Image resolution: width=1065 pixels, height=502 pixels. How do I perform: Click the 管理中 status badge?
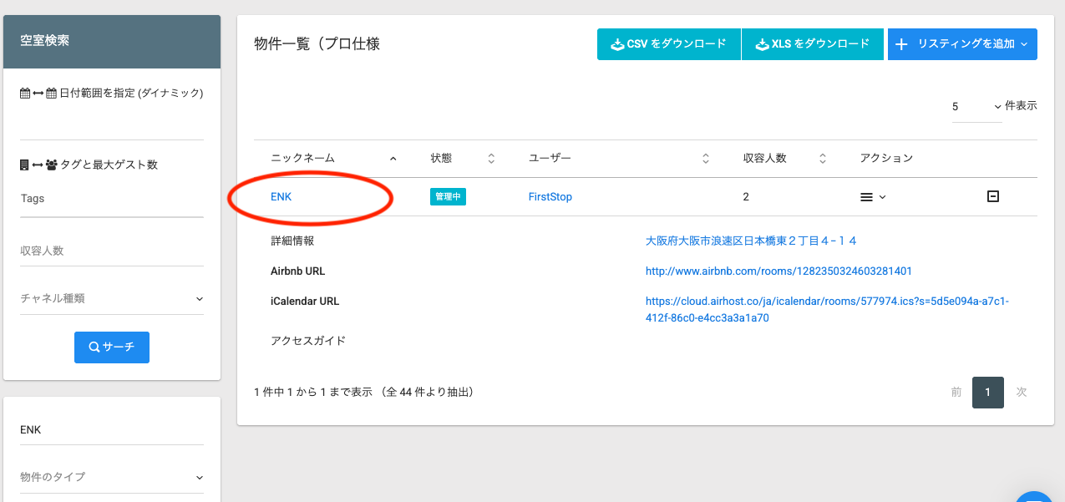click(x=448, y=197)
